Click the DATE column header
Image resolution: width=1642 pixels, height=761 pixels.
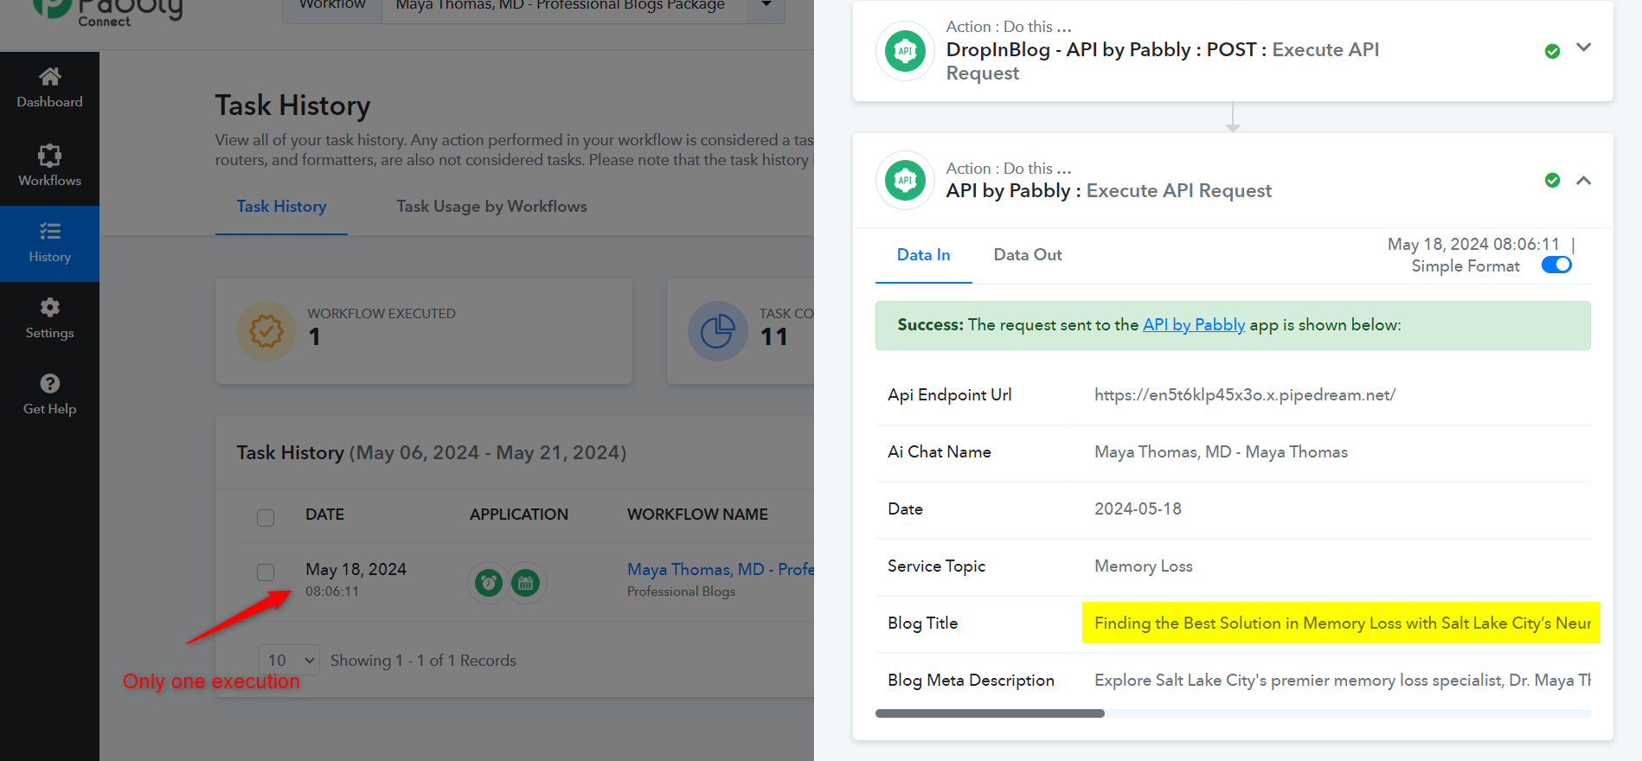coord(324,515)
